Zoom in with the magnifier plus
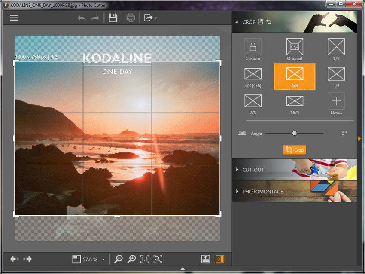The image size is (365, 274). click(131, 259)
